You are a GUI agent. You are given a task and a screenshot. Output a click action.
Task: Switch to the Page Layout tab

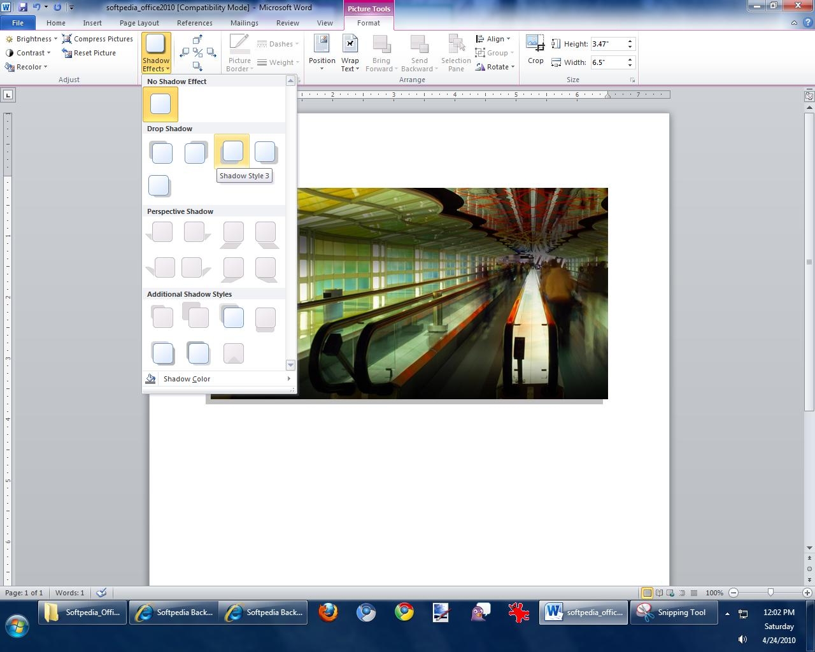click(x=139, y=23)
